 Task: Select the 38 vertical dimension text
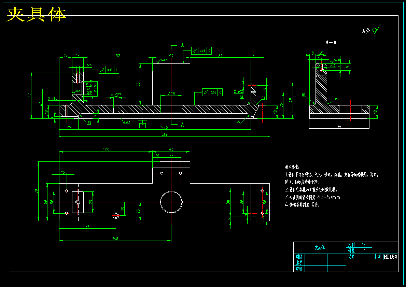coord(228,202)
